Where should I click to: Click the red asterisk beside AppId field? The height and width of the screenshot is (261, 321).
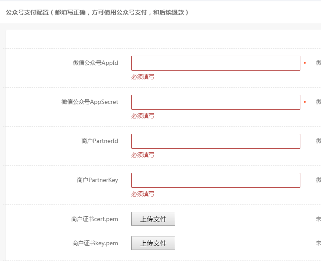click(305, 63)
